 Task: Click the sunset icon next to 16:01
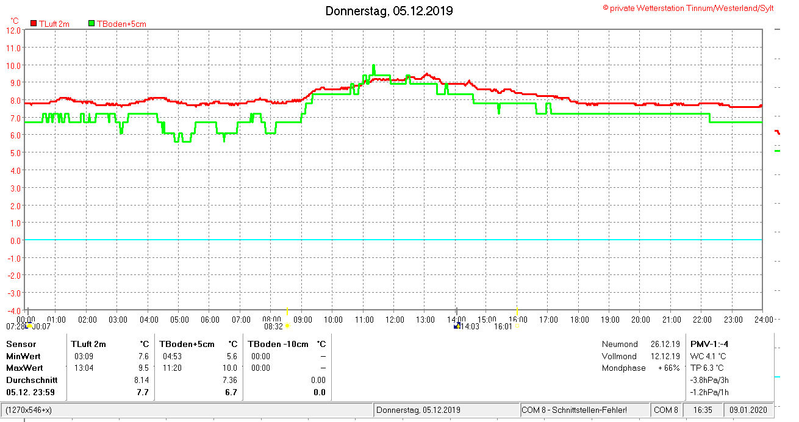point(518,326)
